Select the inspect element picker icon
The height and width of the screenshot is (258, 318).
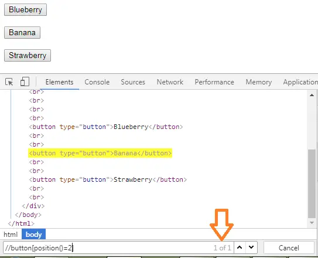9,82
